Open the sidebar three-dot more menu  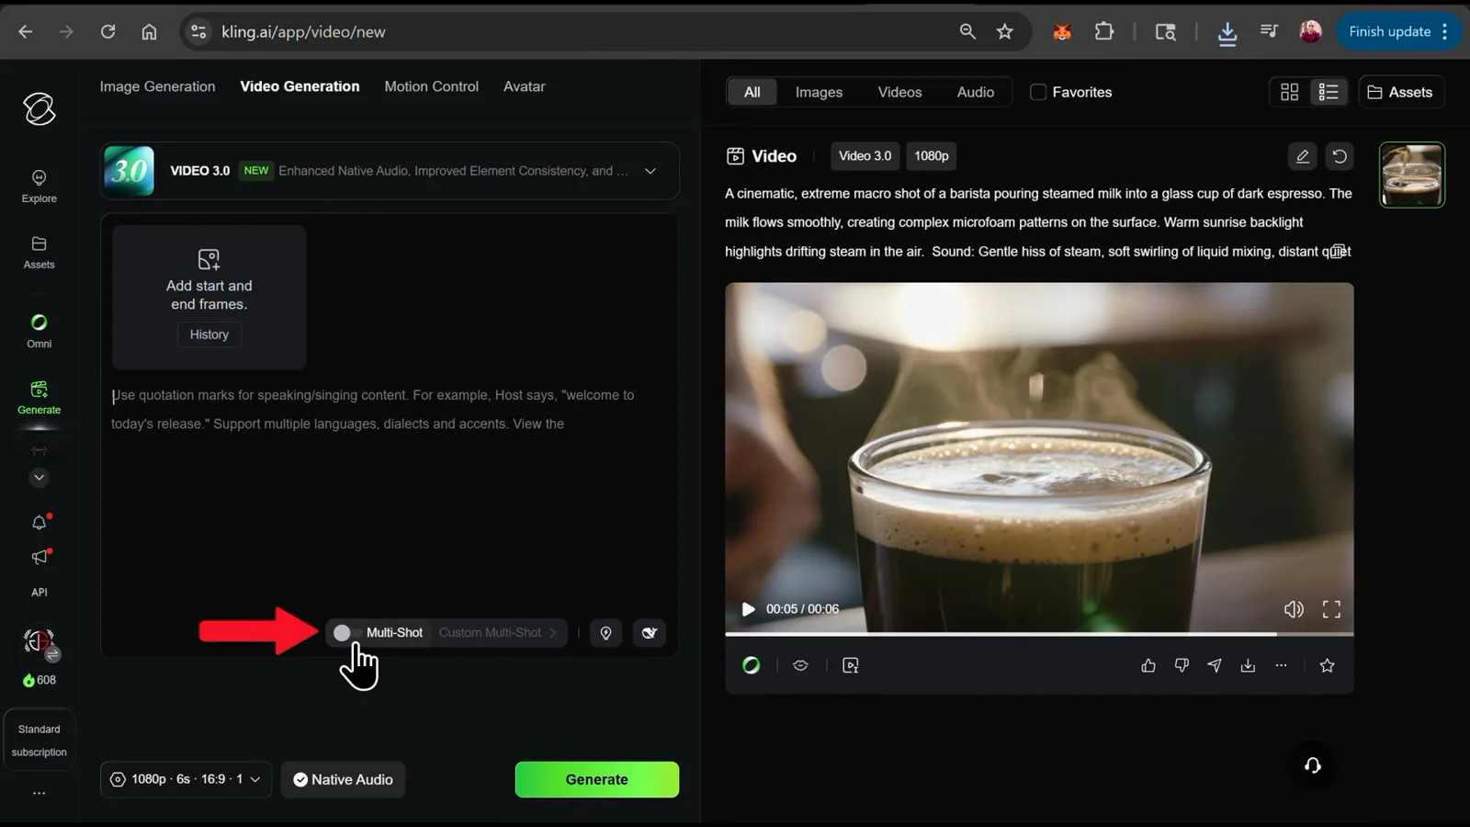pos(39,793)
